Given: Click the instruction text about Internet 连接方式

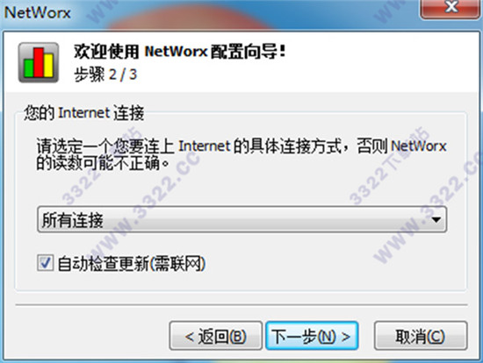Looking at the screenshot, I should pyautogui.click(x=241, y=153).
